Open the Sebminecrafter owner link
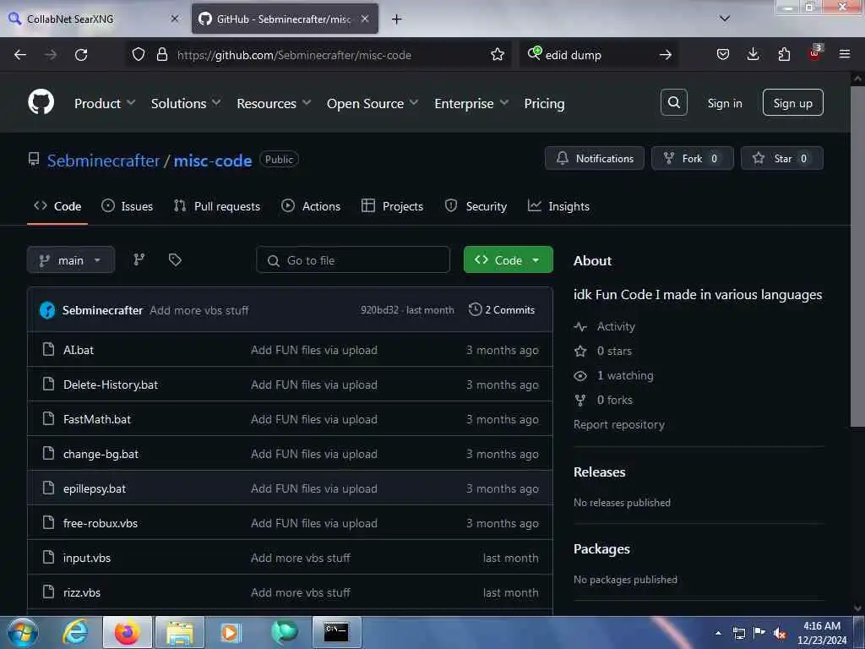The image size is (865, 649). [103, 161]
